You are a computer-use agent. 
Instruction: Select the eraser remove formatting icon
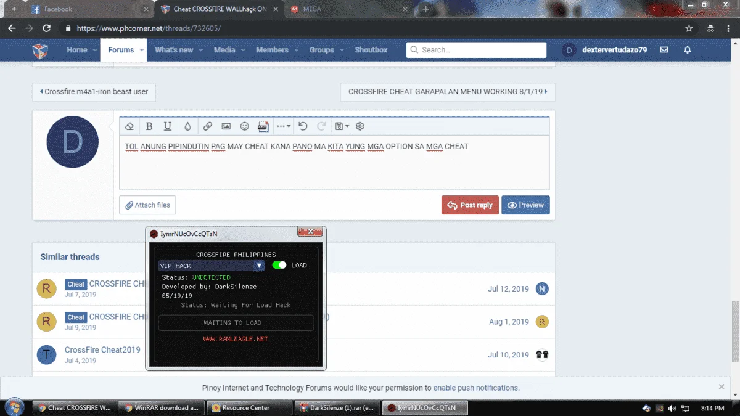[x=129, y=126]
